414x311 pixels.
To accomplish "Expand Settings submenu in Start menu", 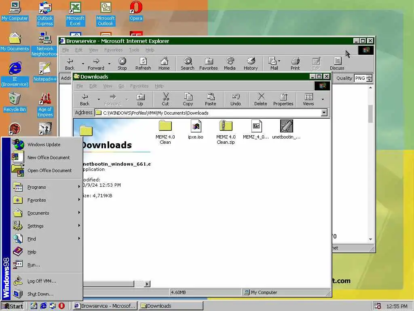I will coord(47,226).
